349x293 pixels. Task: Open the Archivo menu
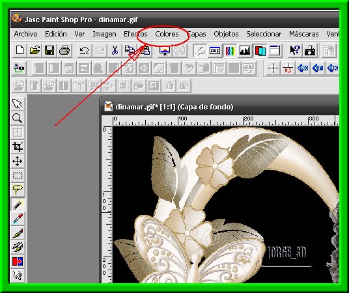pos(25,34)
